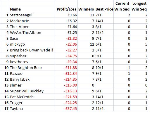
Task: Select the Winners header cell
Action: pyautogui.click(x=86, y=9)
